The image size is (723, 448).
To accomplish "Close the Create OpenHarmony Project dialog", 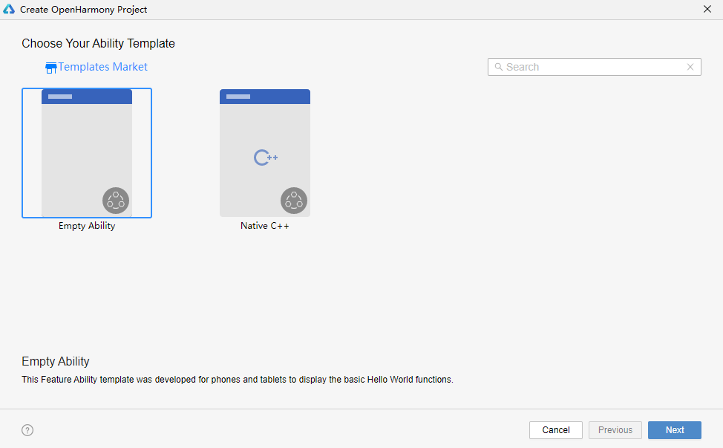I will coord(707,9).
